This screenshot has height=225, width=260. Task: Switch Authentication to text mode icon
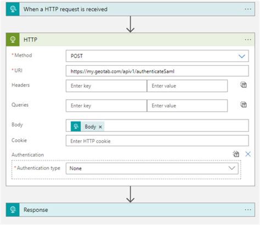point(236,154)
